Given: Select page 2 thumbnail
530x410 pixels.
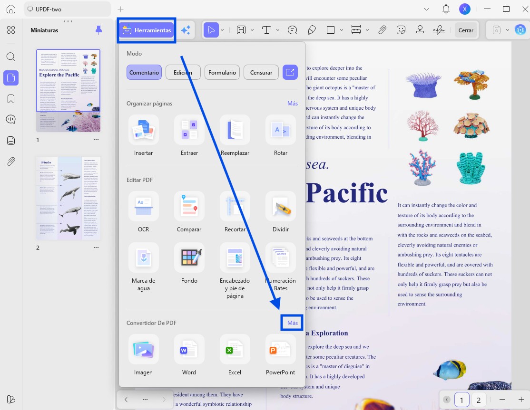Looking at the screenshot, I should pos(69,199).
